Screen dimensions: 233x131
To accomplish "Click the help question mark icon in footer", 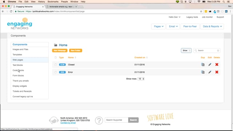I will 99,120.
